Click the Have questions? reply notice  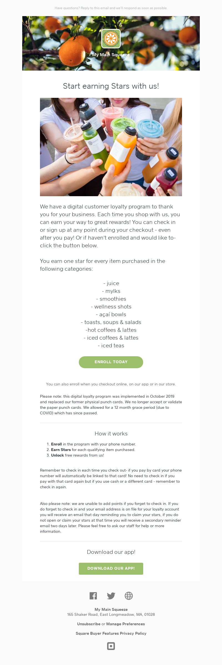(x=111, y=8)
